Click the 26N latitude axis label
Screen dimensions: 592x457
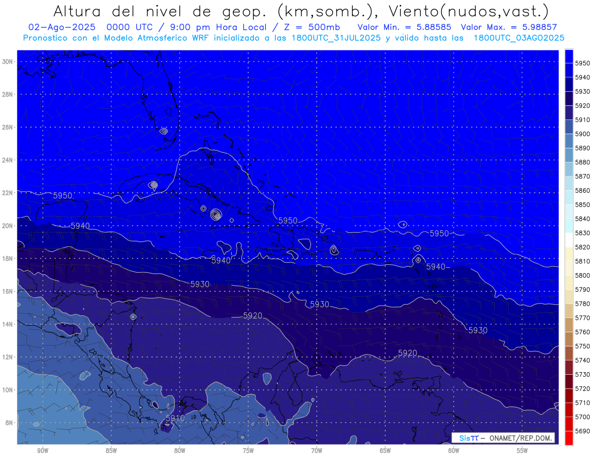click(x=7, y=127)
